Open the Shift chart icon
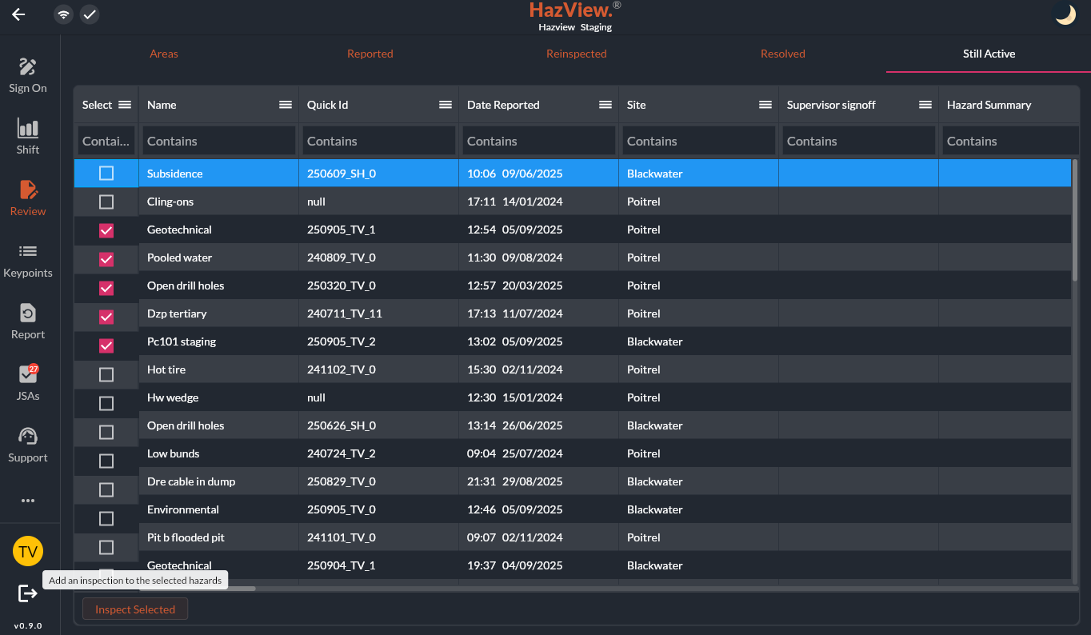 28,129
